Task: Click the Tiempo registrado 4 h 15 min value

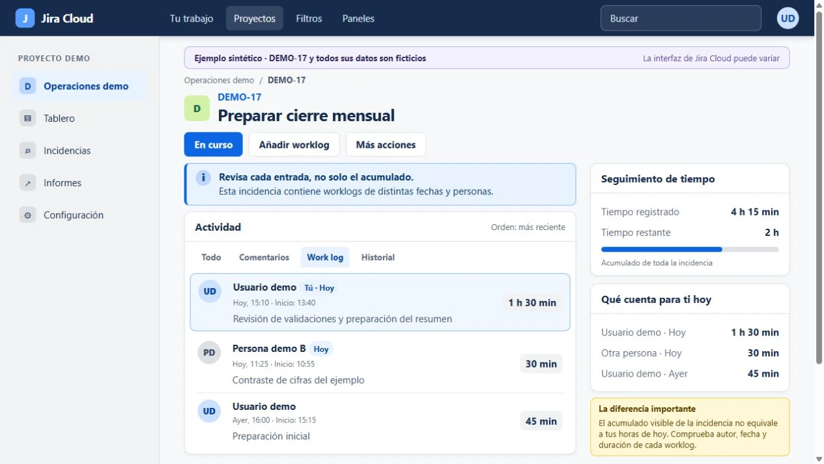Action: (755, 212)
